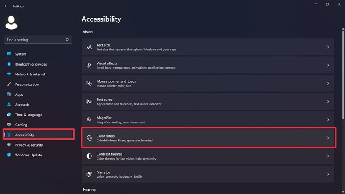Viewport: 345px width, 194px height.
Task: Navigate to Time & language
Action: pyautogui.click(x=28, y=115)
